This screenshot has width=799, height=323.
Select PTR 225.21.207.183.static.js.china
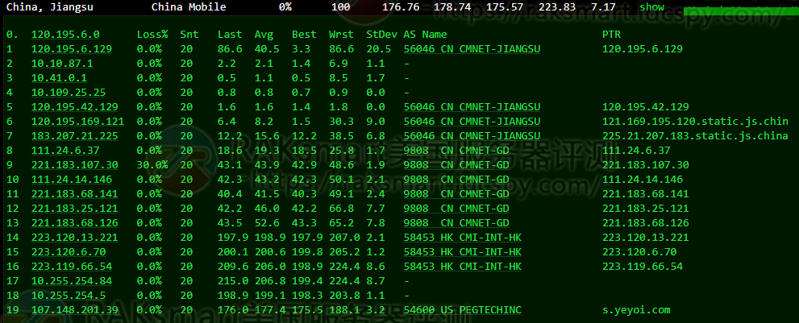pyautogui.click(x=696, y=136)
